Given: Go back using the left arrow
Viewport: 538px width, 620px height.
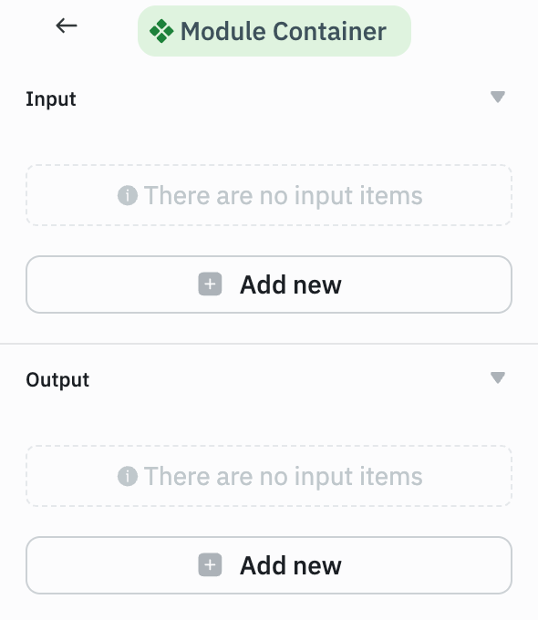Looking at the screenshot, I should 67,26.
